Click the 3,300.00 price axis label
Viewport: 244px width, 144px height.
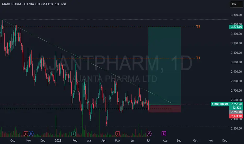(236, 34)
